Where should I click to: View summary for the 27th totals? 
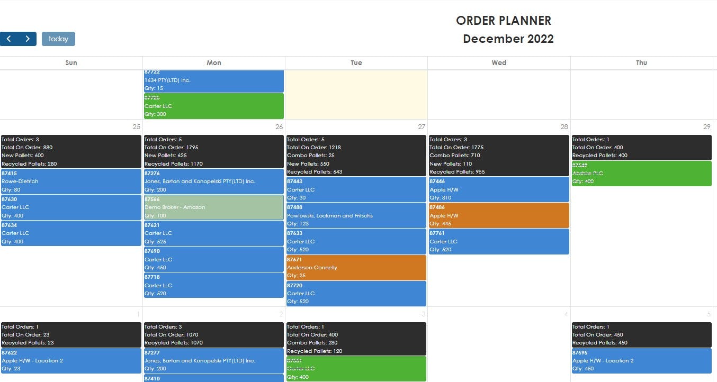[356, 156]
